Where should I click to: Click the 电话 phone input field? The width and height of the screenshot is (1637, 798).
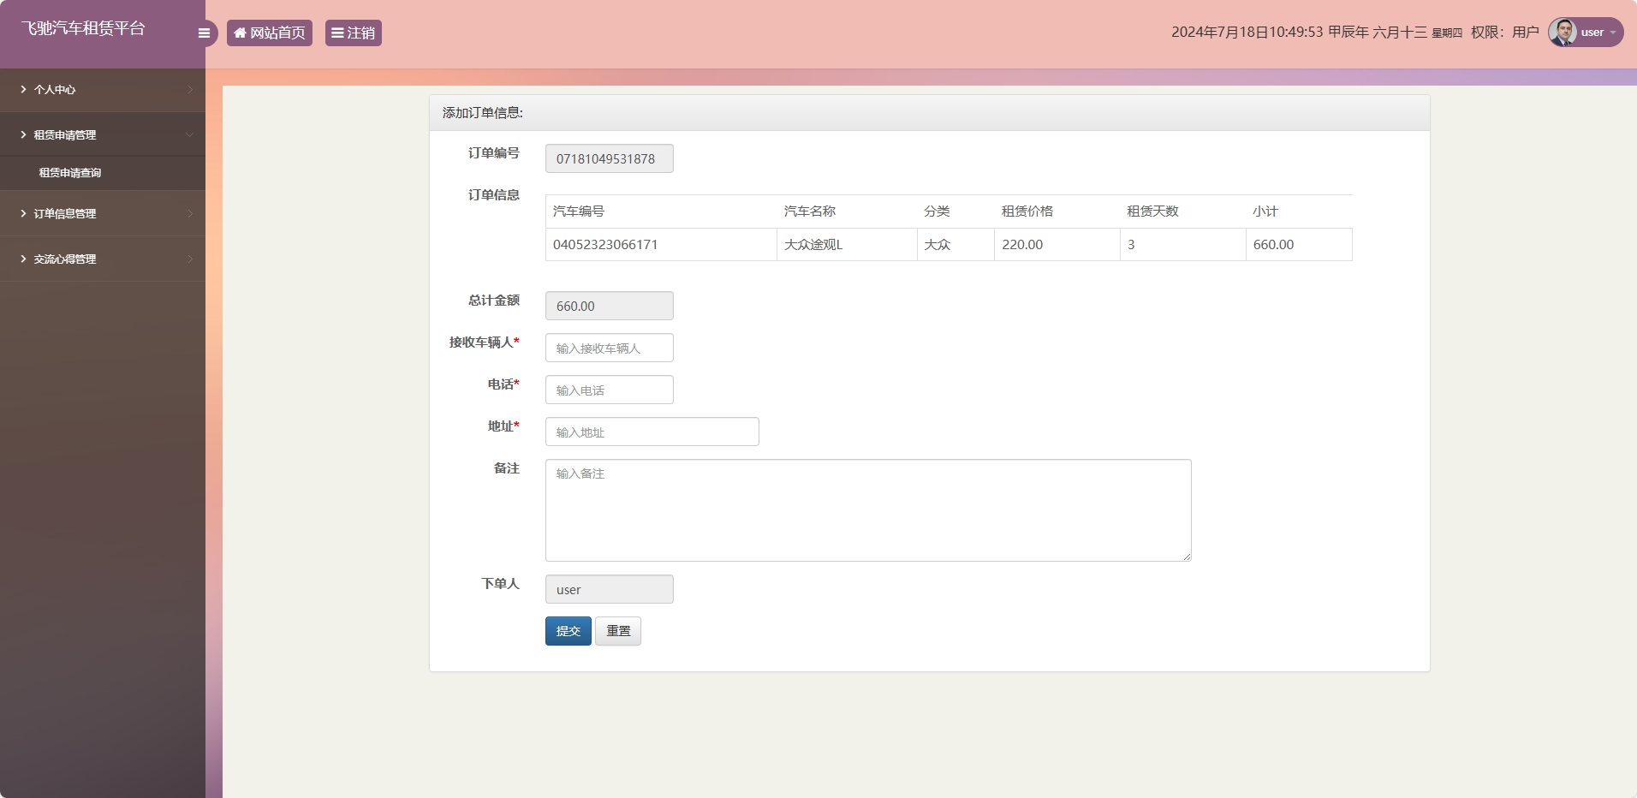click(x=609, y=390)
